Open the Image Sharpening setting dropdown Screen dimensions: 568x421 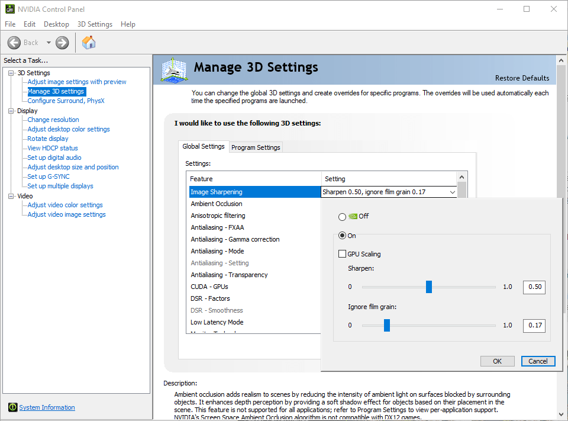(451, 192)
